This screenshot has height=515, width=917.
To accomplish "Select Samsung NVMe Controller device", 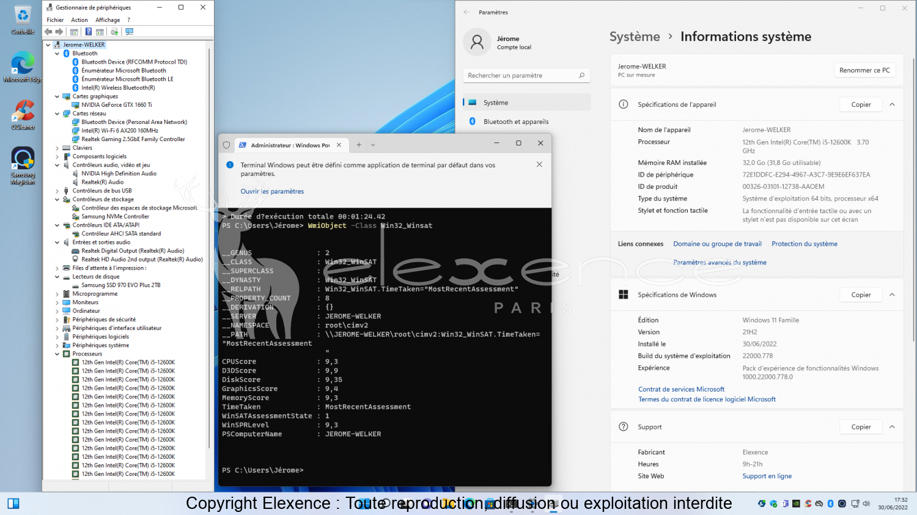I will point(115,216).
